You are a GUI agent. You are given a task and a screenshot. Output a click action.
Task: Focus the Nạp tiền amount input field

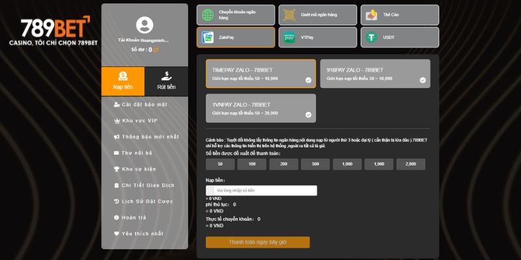(262, 190)
